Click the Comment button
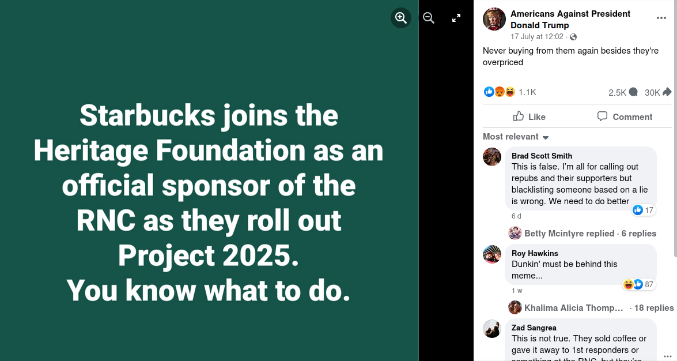Screen dimensions: 677x361 click(625, 116)
